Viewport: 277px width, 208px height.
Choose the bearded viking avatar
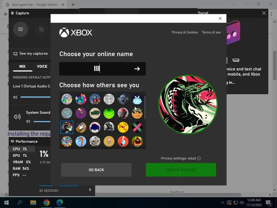point(137,141)
